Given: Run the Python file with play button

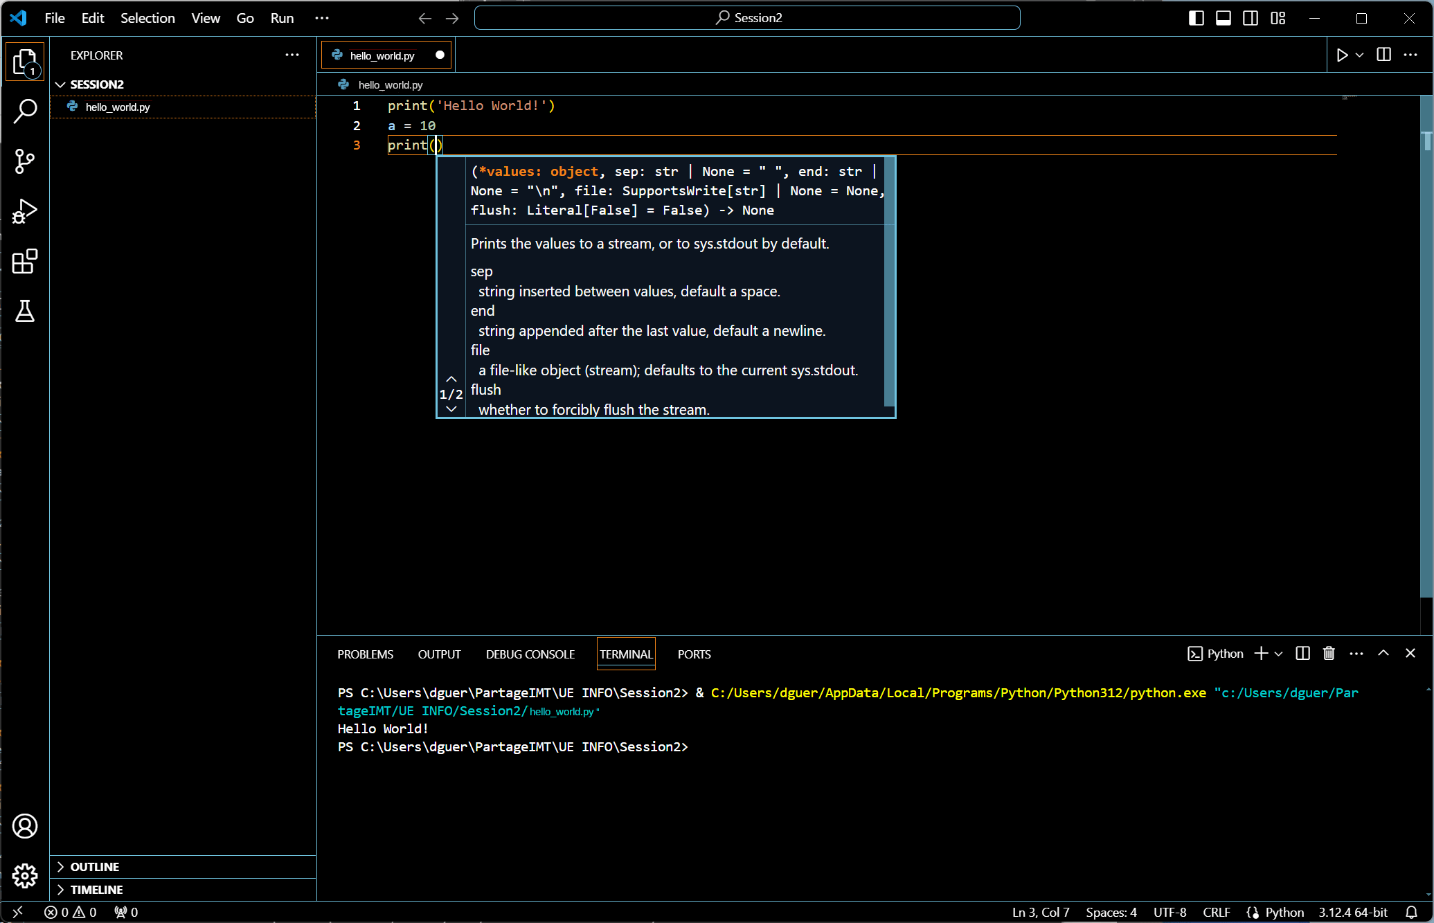Looking at the screenshot, I should coord(1342,55).
